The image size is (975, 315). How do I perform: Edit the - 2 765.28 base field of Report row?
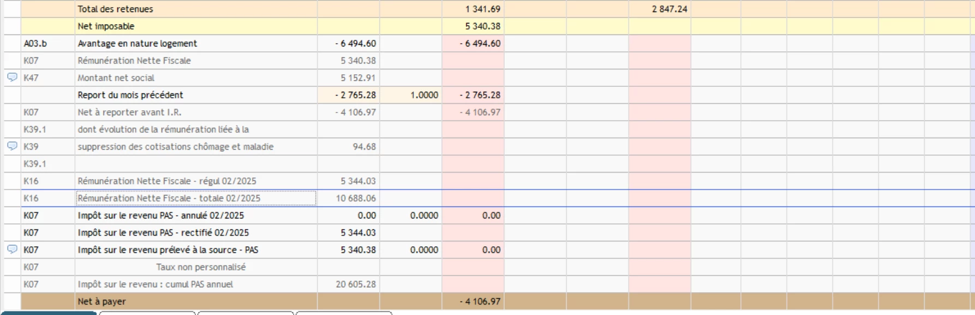pyautogui.click(x=349, y=95)
